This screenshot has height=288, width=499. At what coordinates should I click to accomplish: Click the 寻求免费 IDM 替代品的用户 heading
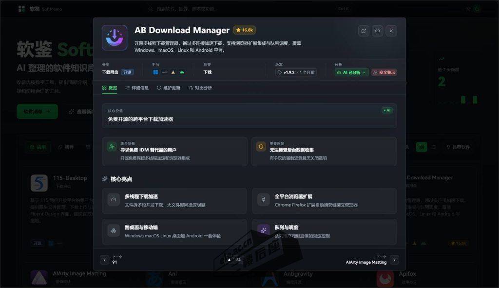pos(148,150)
